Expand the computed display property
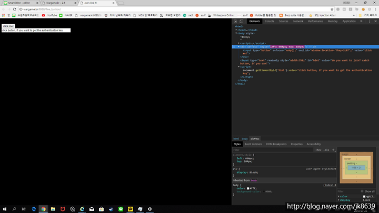Viewport: 379px width, 213px height. pyautogui.click(x=338, y=200)
